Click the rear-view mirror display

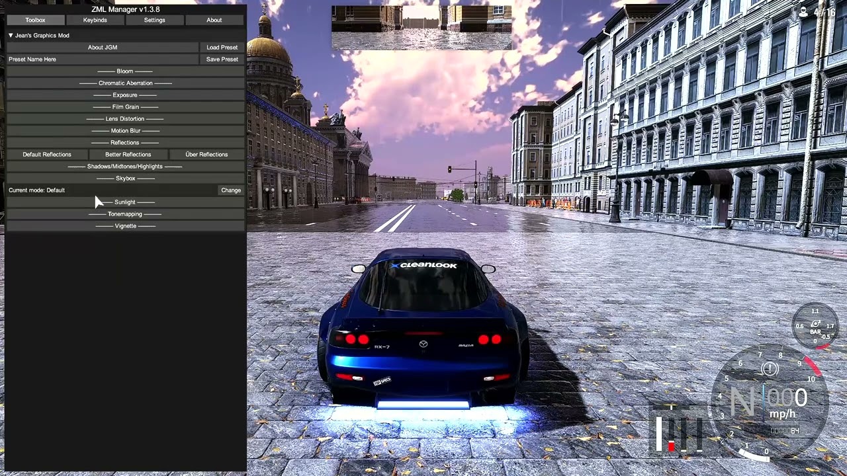point(422,28)
